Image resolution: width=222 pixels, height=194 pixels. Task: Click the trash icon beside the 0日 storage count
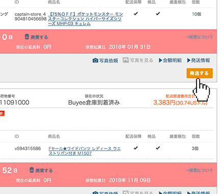pyautogui.click(x=27, y=37)
